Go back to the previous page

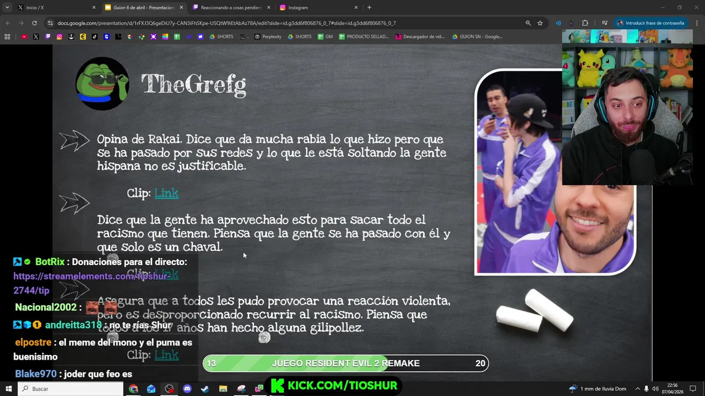click(8, 23)
